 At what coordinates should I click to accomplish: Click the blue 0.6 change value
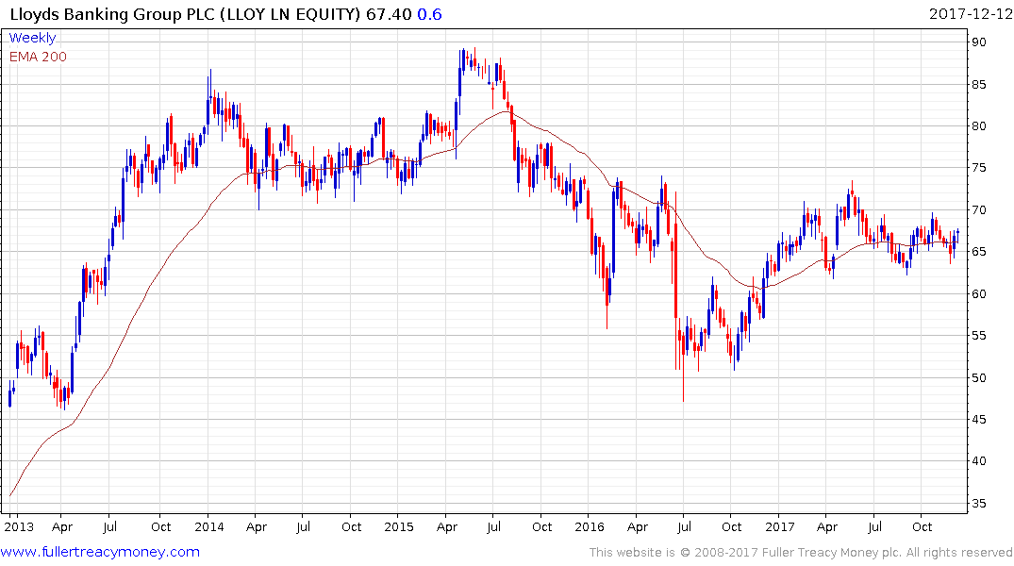click(x=429, y=14)
